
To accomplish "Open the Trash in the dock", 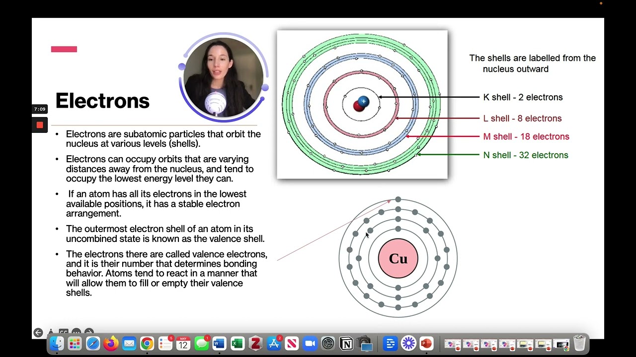I will 579,344.
